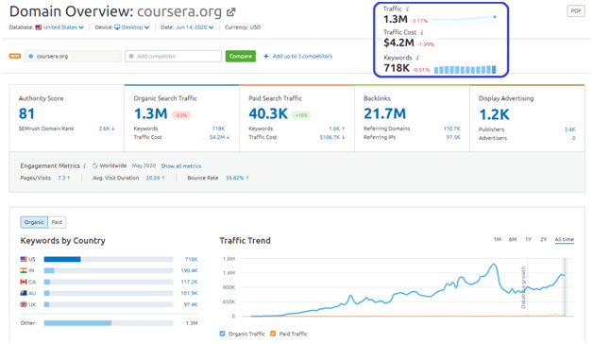Click Traffic sparkline in summary box

(x=464, y=20)
